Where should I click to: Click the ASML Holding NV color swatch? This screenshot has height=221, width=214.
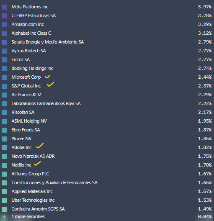pos(4,121)
